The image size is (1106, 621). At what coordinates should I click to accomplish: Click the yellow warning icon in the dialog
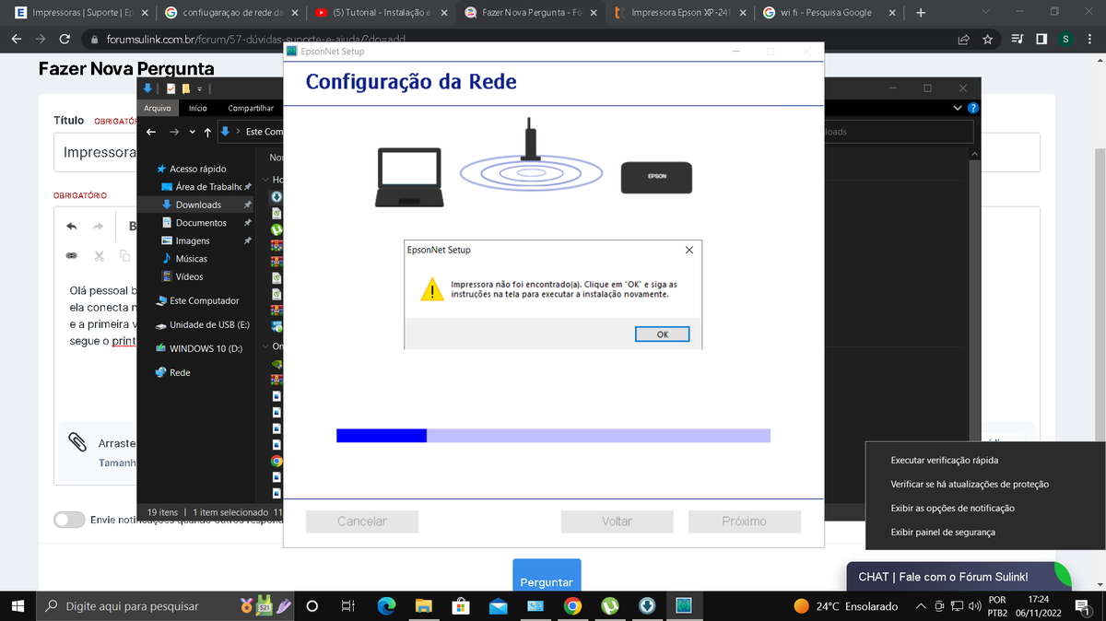pyautogui.click(x=431, y=290)
